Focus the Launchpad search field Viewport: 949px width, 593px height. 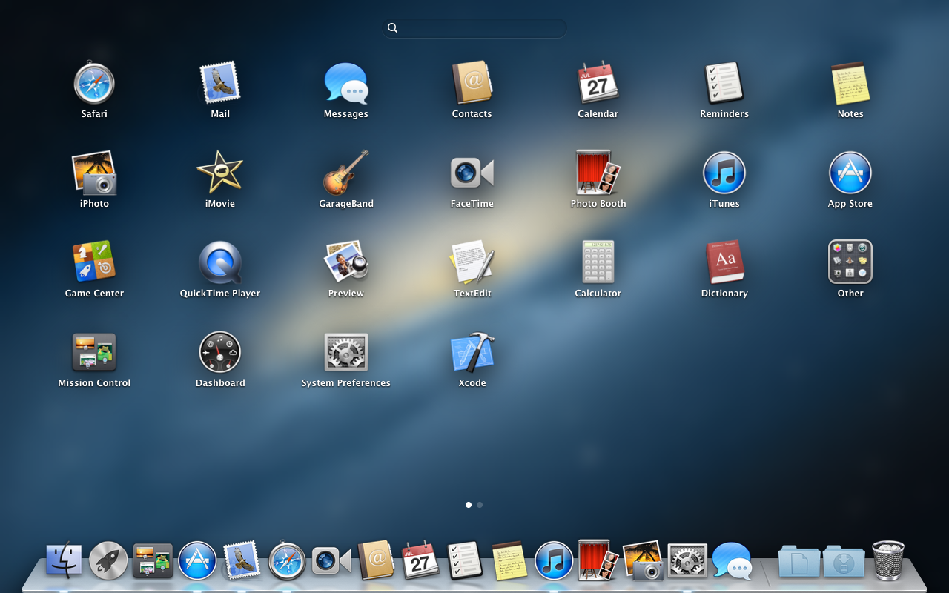coord(474,28)
